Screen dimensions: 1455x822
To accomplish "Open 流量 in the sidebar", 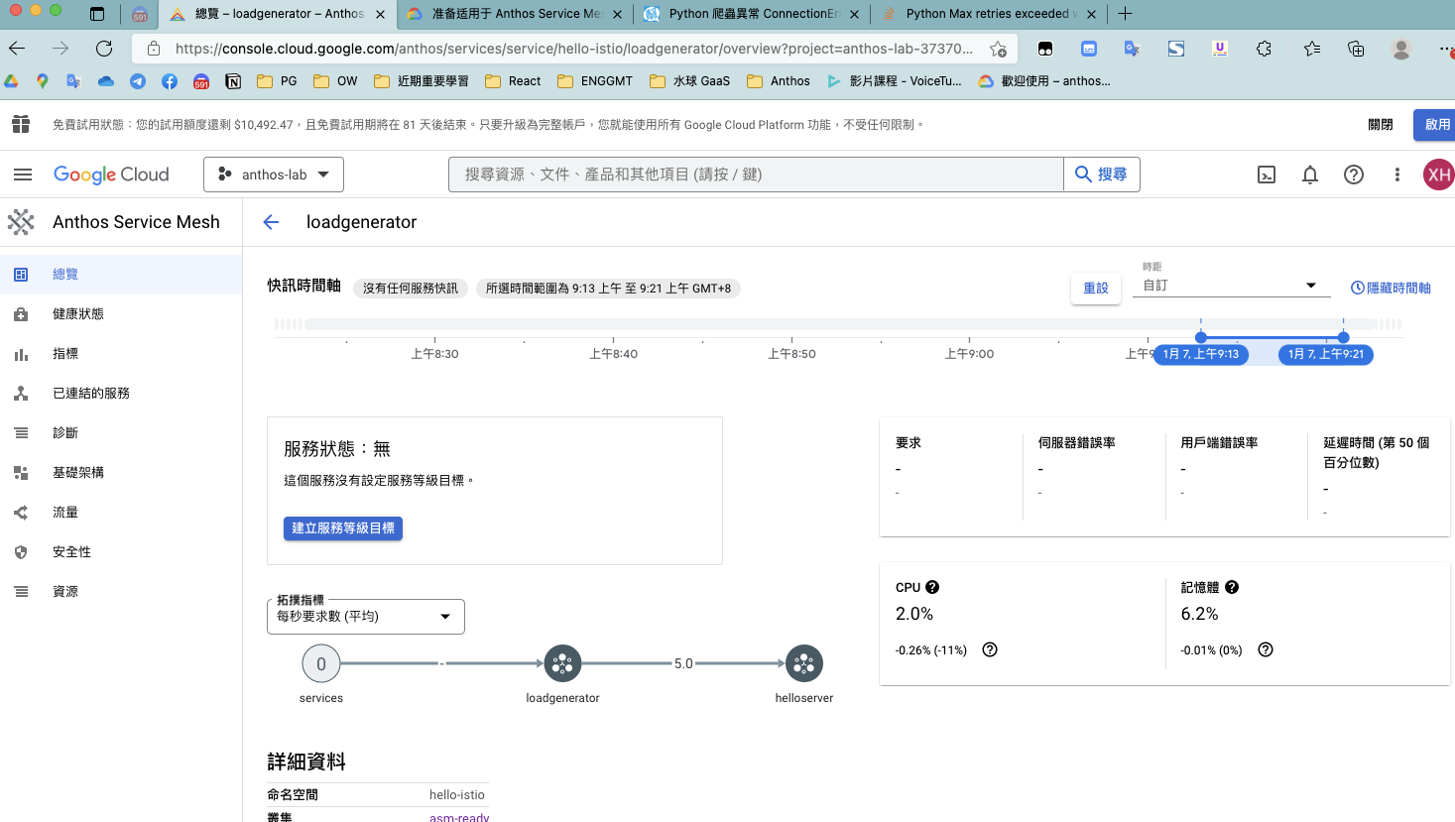I will [65, 512].
